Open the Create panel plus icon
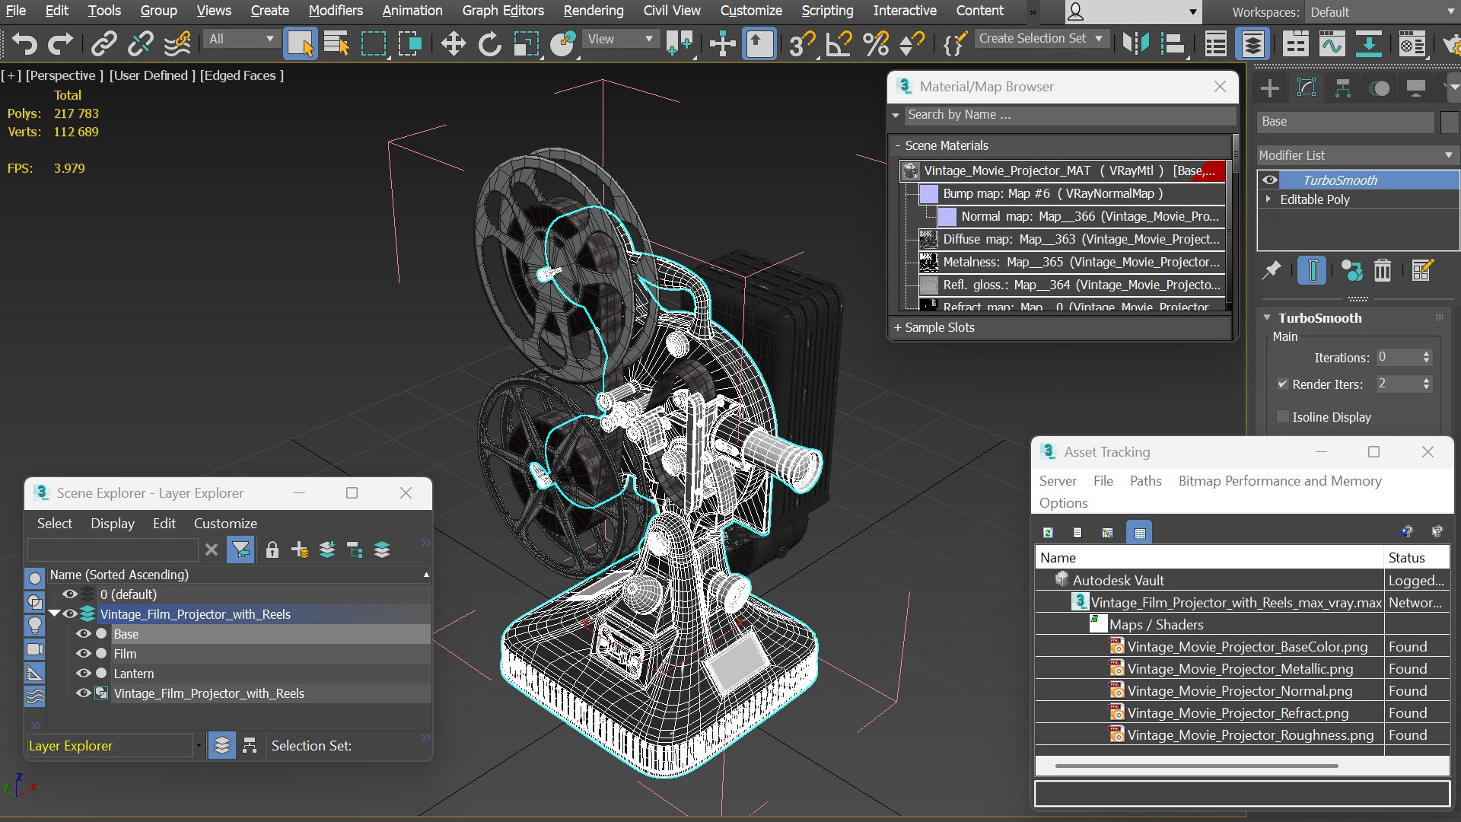This screenshot has height=822, width=1461. (1269, 88)
